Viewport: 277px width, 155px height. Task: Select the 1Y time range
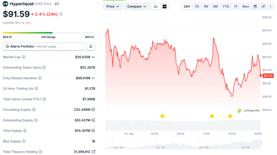[x=236, y=6]
